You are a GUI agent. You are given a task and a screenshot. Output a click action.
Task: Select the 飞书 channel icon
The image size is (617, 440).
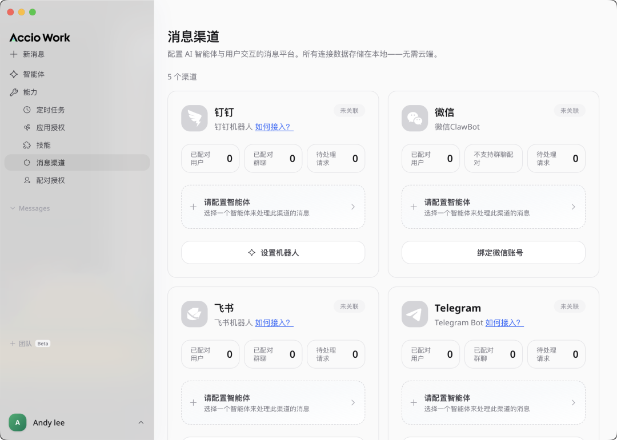pyautogui.click(x=194, y=314)
